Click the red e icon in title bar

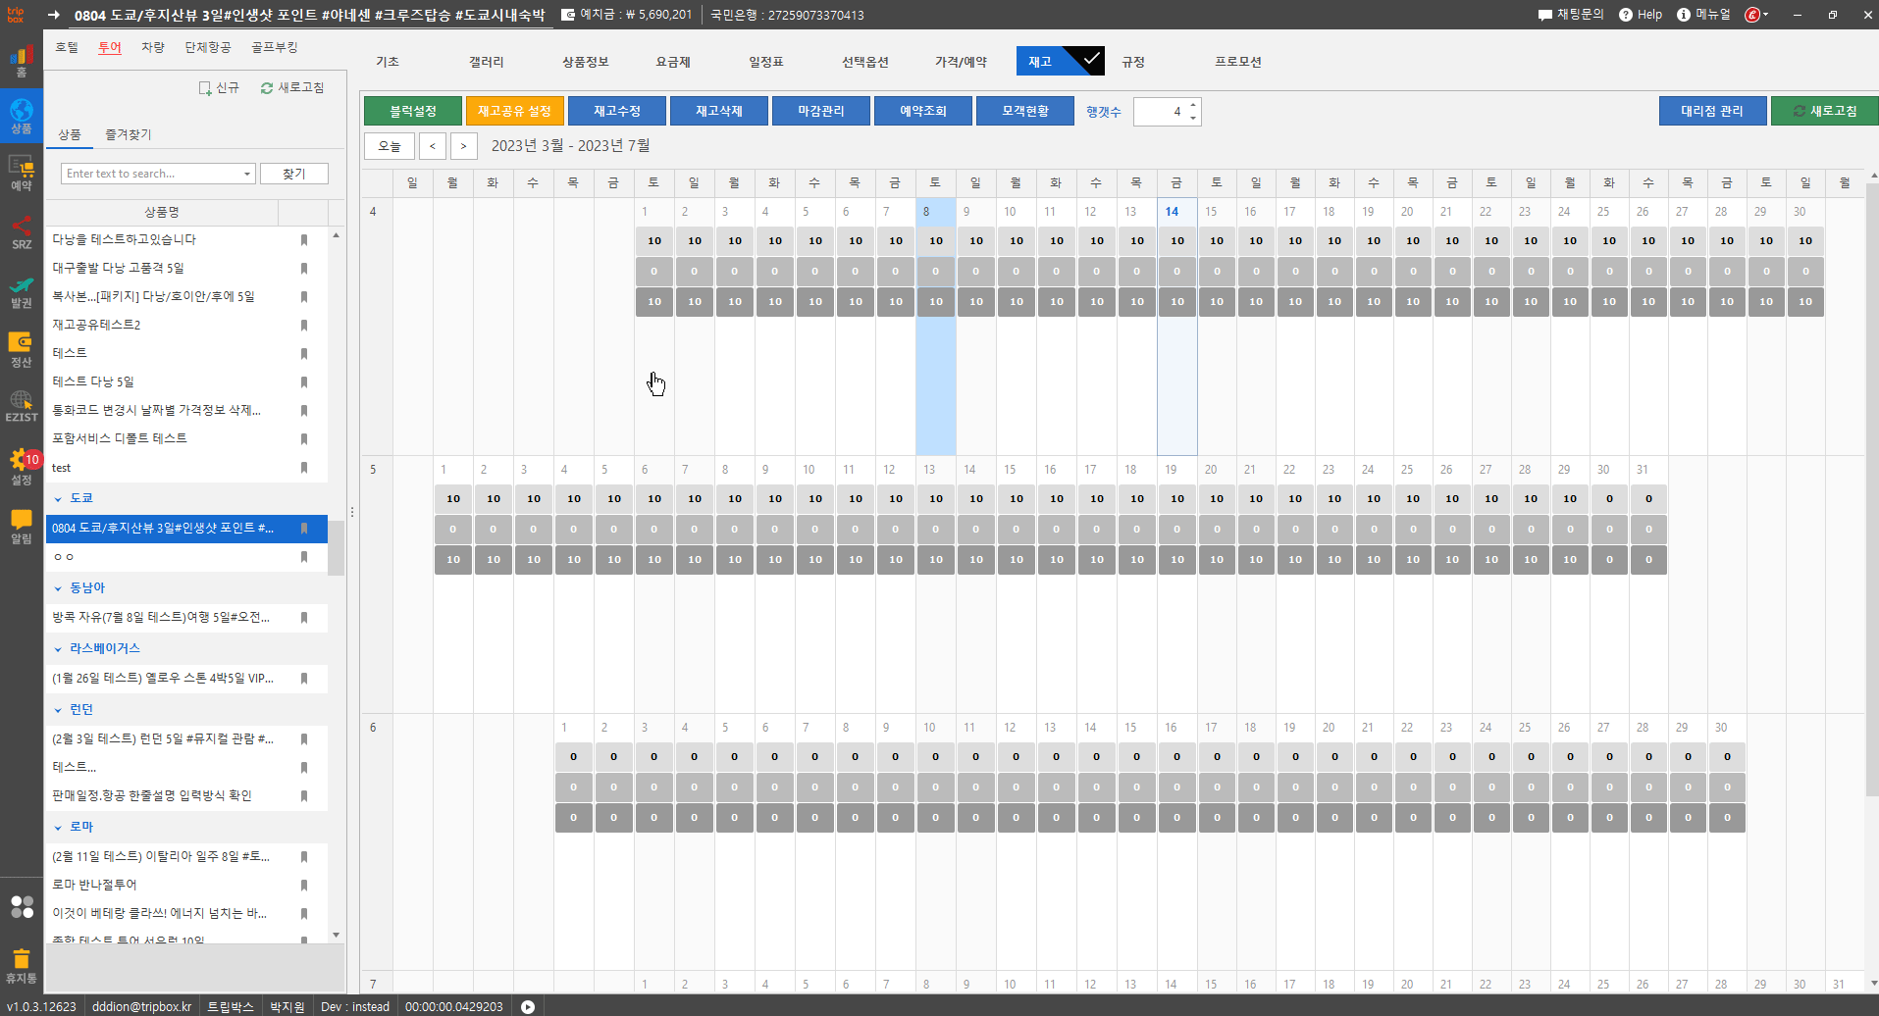tap(1752, 15)
